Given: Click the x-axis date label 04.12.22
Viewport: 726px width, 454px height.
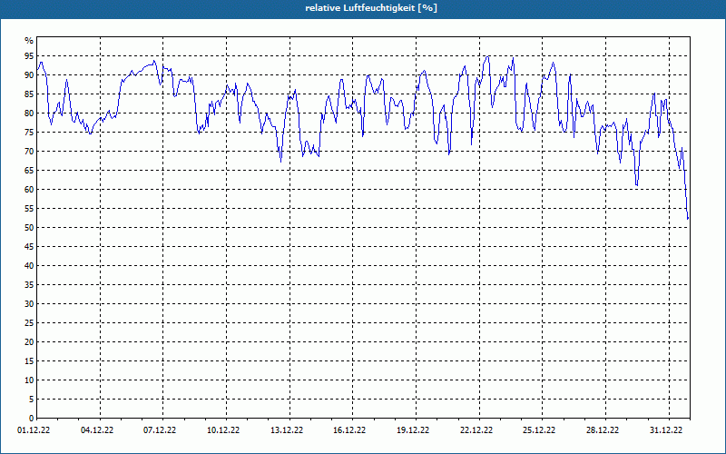Looking at the screenshot, I should pyautogui.click(x=97, y=430).
